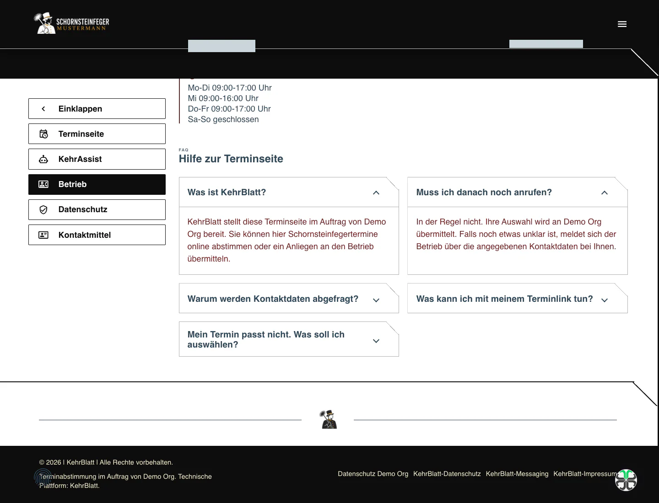The height and width of the screenshot is (503, 659).
Task: Select the Betrieb sidebar item
Action: (97, 184)
